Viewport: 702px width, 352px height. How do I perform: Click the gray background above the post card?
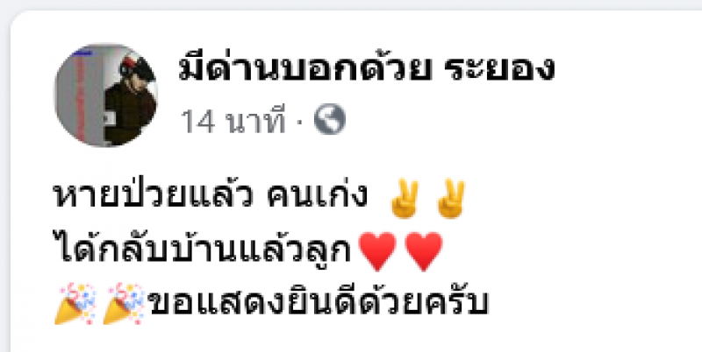pos(351,4)
